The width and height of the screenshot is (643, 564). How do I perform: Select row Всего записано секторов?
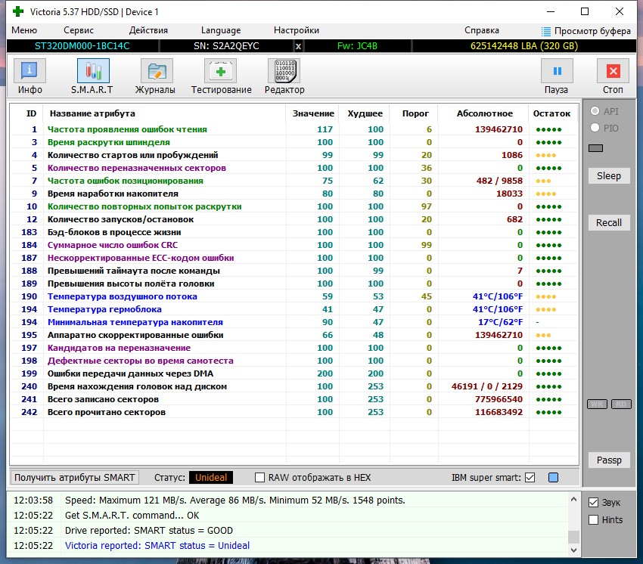click(x=294, y=399)
